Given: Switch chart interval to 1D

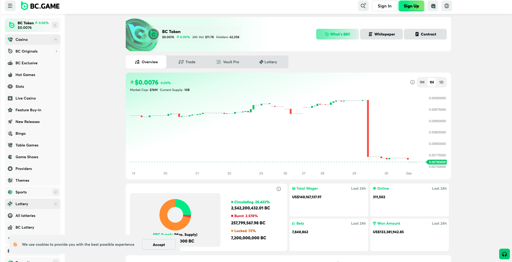Looking at the screenshot, I should (x=441, y=82).
